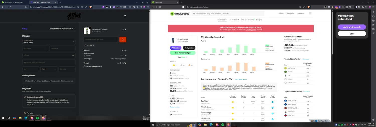Viewport: 376px width, 127px height.
Task: Open the account menu next to the email
Action: 75,29
